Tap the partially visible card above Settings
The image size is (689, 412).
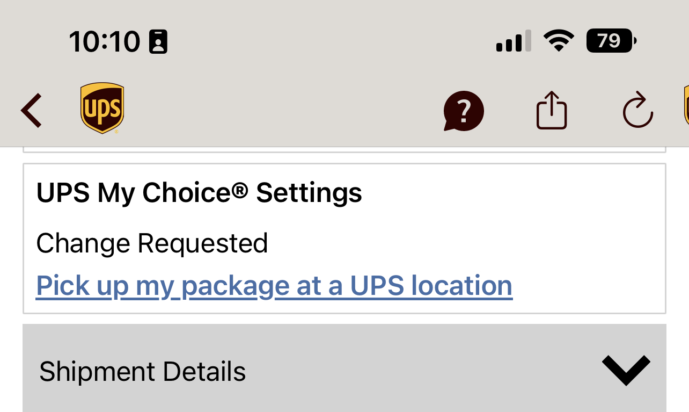[x=343, y=149]
